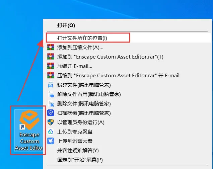Select the Enscape Custom Asset Editor desktop shortcut

tap(29, 130)
